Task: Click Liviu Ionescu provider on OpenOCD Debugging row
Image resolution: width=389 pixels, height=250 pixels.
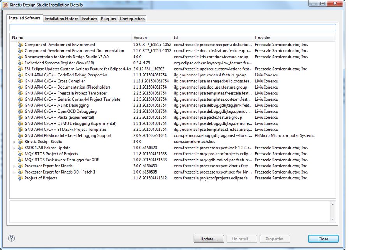Action: click(x=266, y=111)
